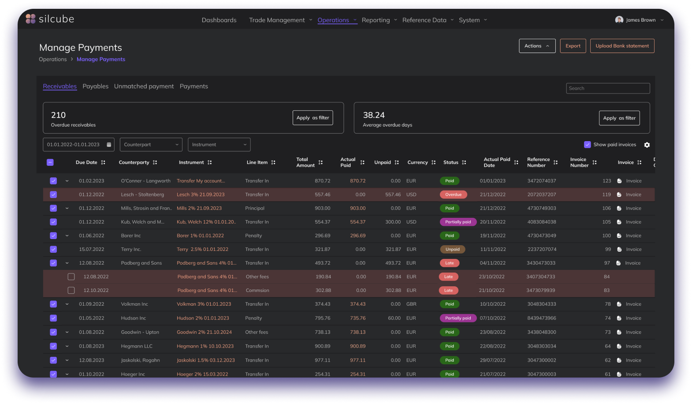Uncheck the O'Conner - Langworth row checkbox
This screenshot has width=692, height=404.
point(53,181)
